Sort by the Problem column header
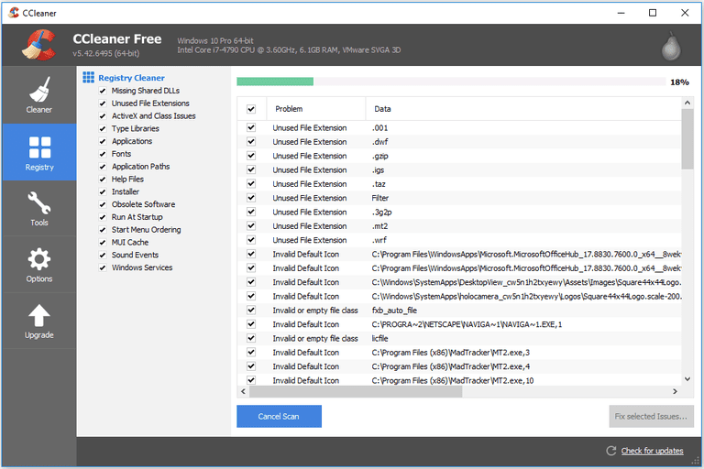 289,109
